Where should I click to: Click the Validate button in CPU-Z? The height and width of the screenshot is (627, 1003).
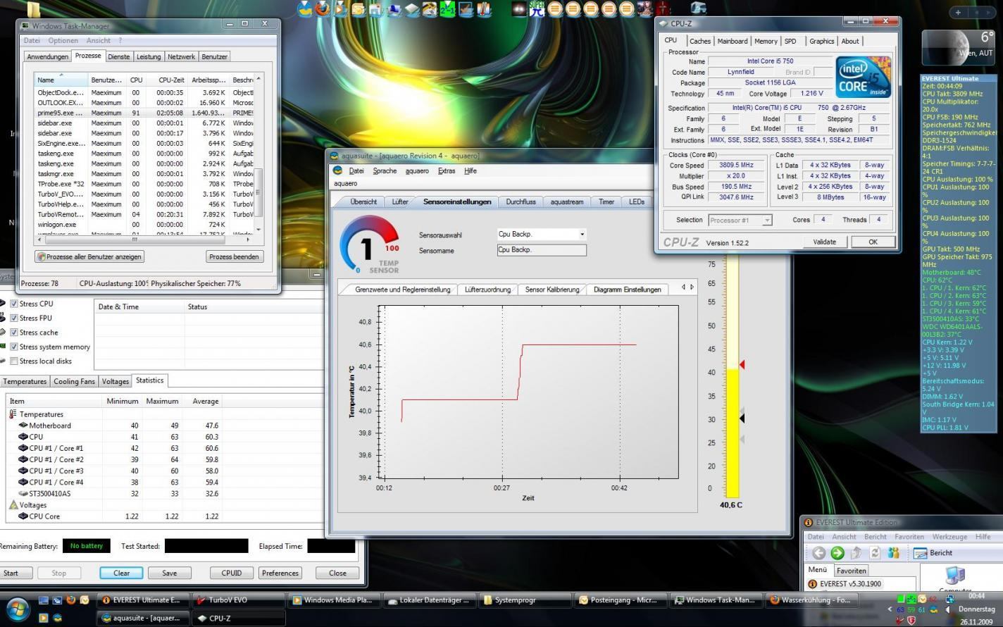(x=824, y=242)
